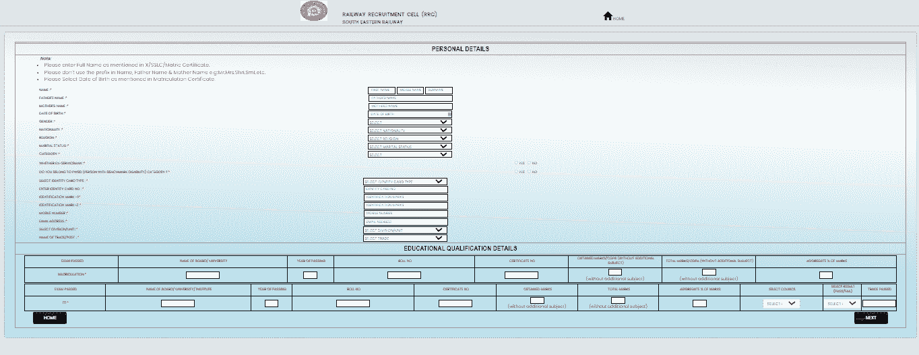This screenshot has height=355, width=919.
Task: Open the Date of Birth calendar icon
Action: coord(449,114)
